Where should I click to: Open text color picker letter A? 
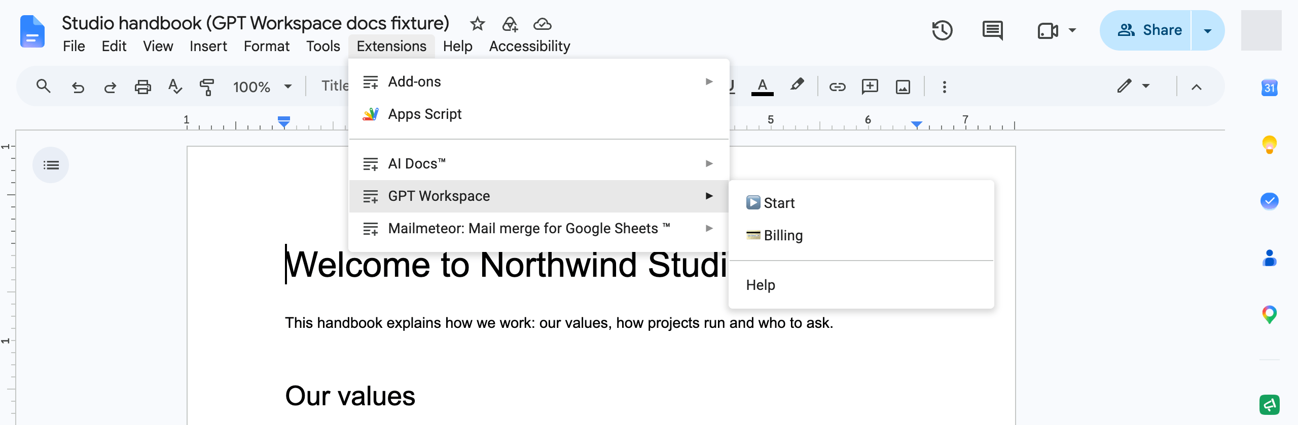(762, 86)
